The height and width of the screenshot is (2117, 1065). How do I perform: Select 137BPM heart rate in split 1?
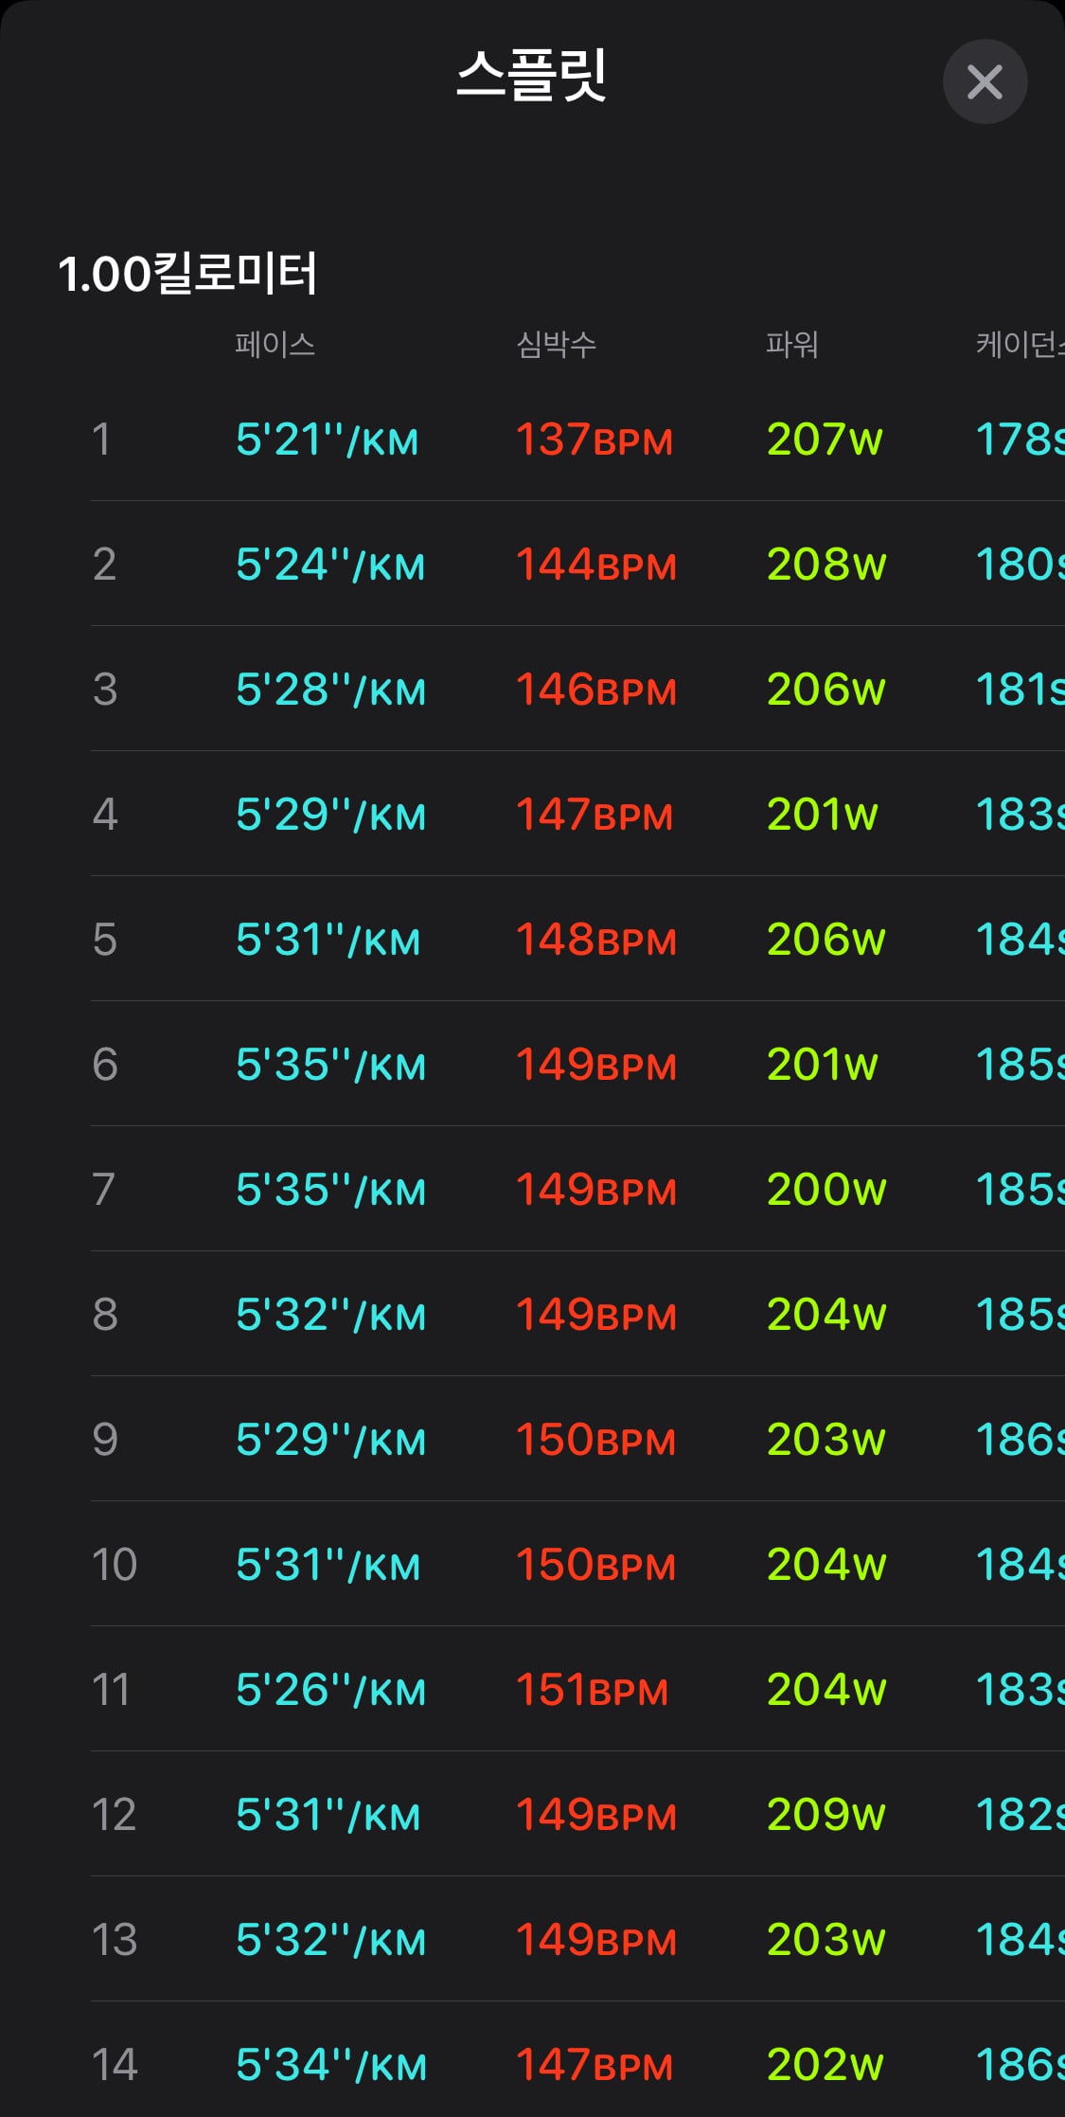(595, 440)
